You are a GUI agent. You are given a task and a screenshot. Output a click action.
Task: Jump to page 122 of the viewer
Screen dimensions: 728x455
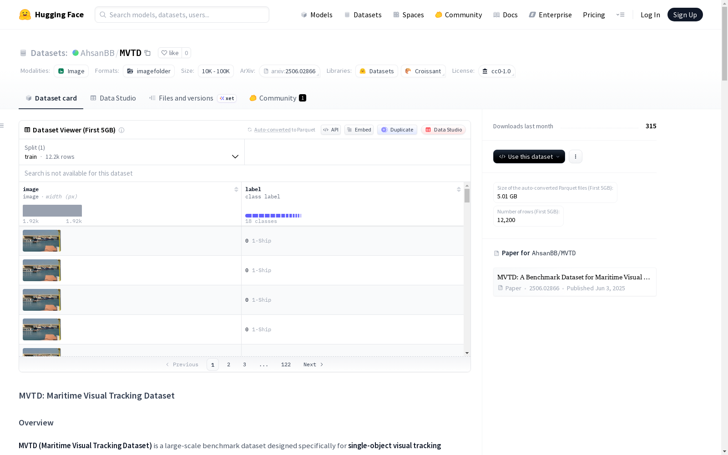click(286, 364)
